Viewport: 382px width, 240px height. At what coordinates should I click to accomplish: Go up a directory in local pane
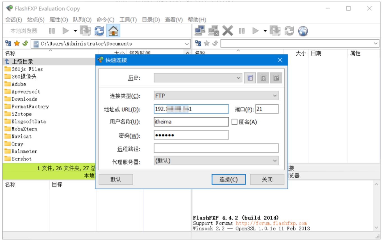point(25,43)
